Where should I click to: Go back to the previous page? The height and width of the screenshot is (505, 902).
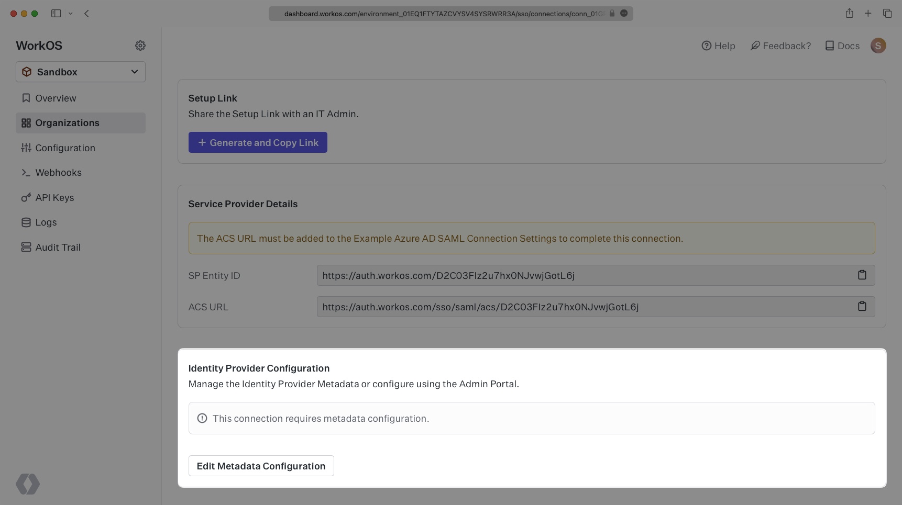[86, 14]
